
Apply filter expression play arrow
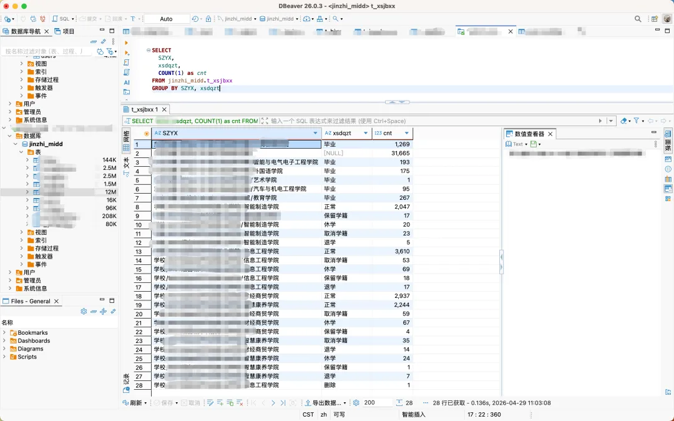click(600, 121)
